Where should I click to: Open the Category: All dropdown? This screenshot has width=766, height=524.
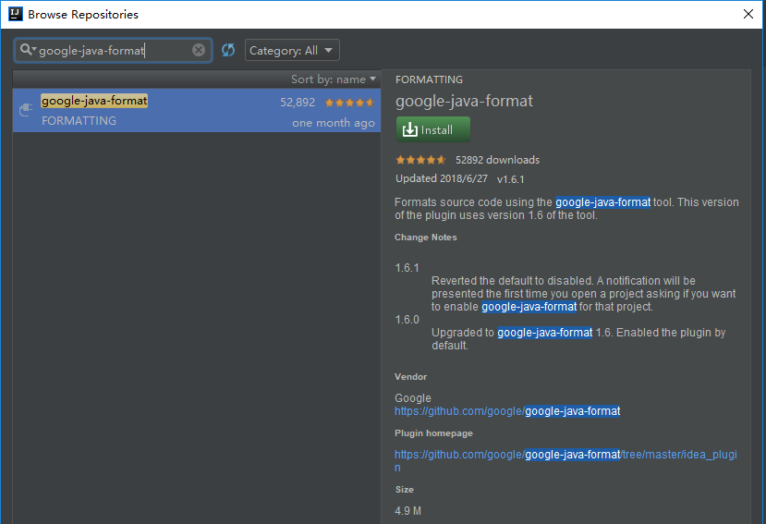(x=292, y=51)
